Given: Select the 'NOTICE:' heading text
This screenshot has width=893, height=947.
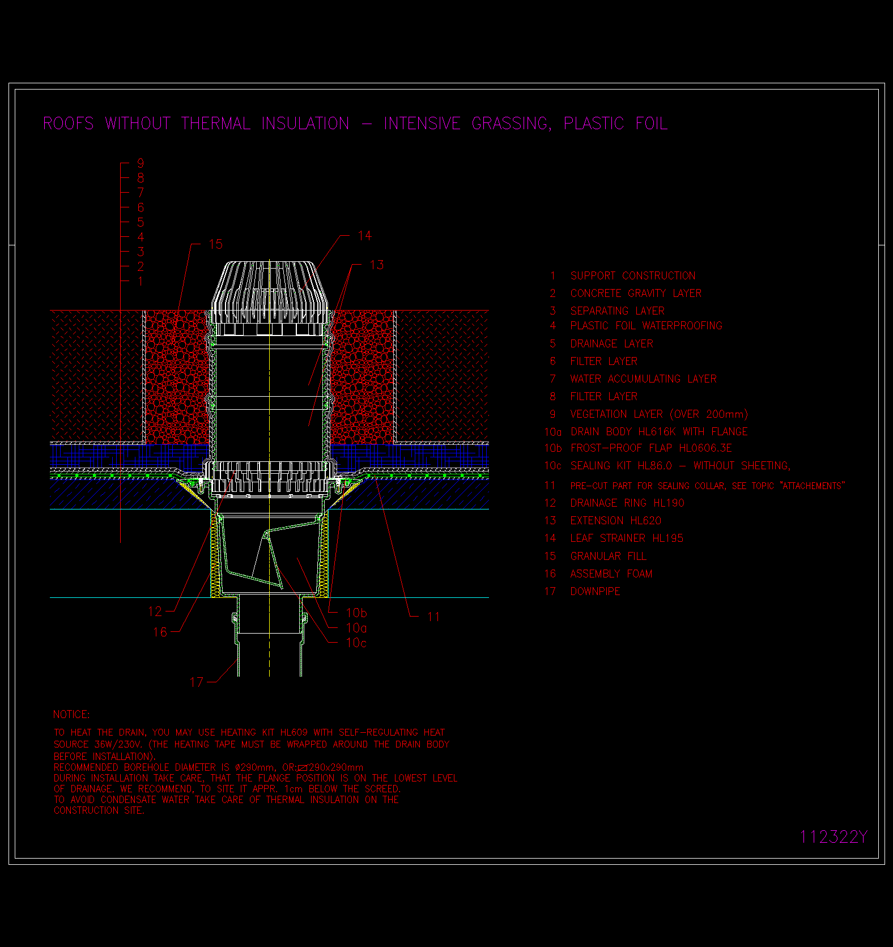Looking at the screenshot, I should pos(71,715).
